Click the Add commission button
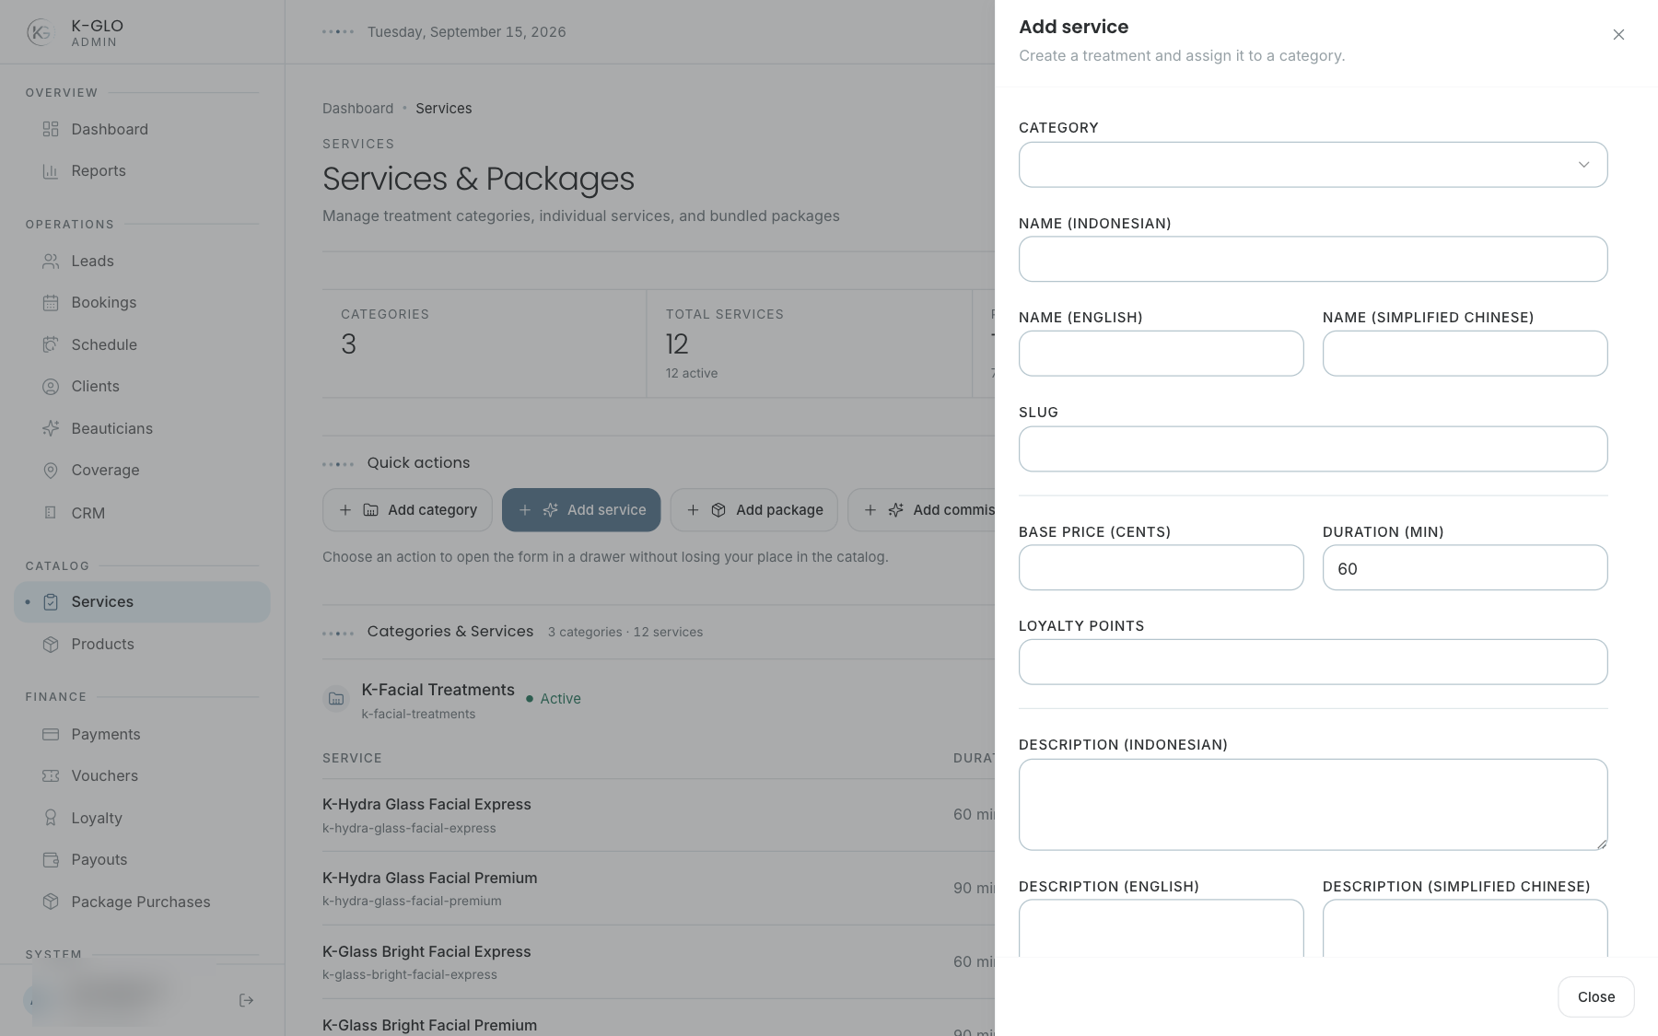The height and width of the screenshot is (1036, 1658). coord(921,510)
